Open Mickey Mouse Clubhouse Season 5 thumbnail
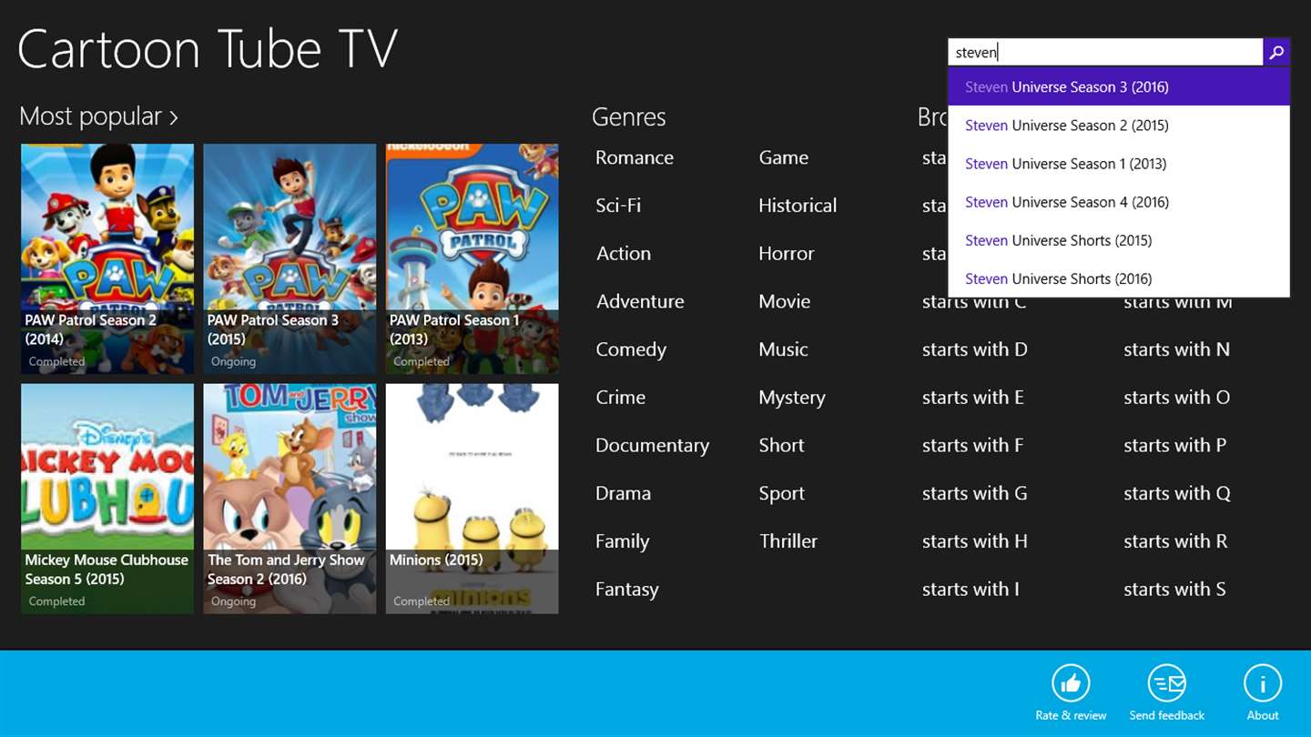Viewport: 1311px width, 737px height. 107,499
